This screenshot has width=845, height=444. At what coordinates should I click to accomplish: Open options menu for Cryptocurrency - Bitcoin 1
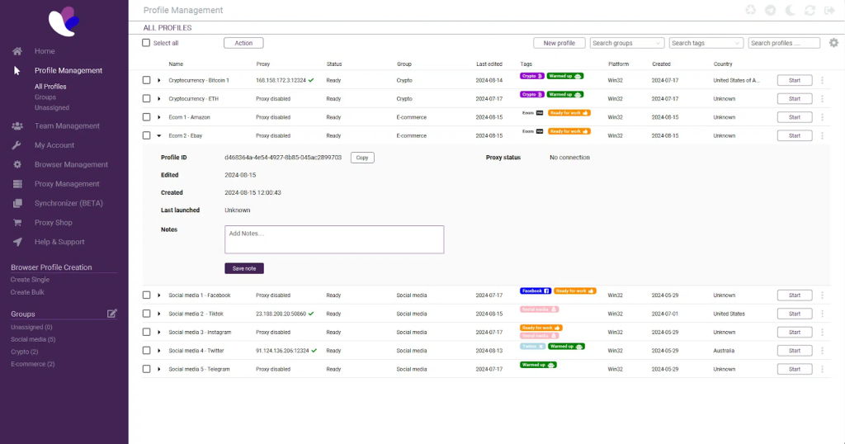[x=822, y=80]
